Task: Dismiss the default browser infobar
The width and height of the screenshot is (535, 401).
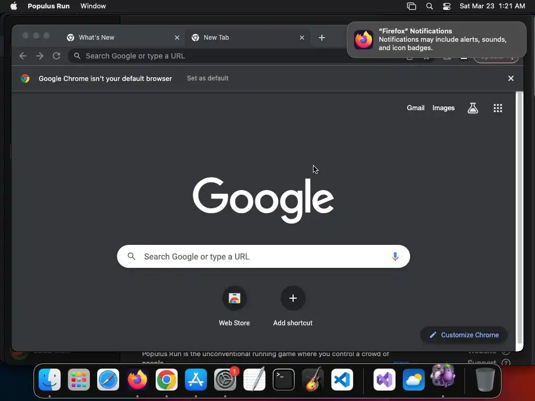Action: (511, 78)
